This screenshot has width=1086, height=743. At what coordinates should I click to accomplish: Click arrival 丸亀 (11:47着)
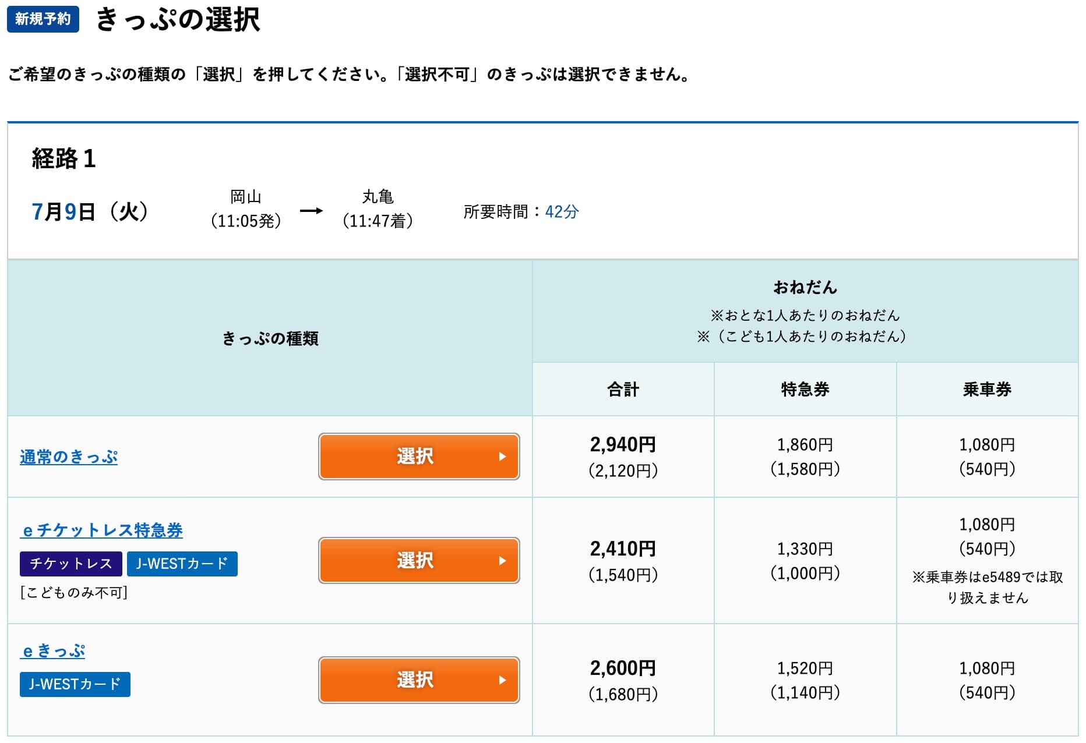pyautogui.click(x=378, y=209)
